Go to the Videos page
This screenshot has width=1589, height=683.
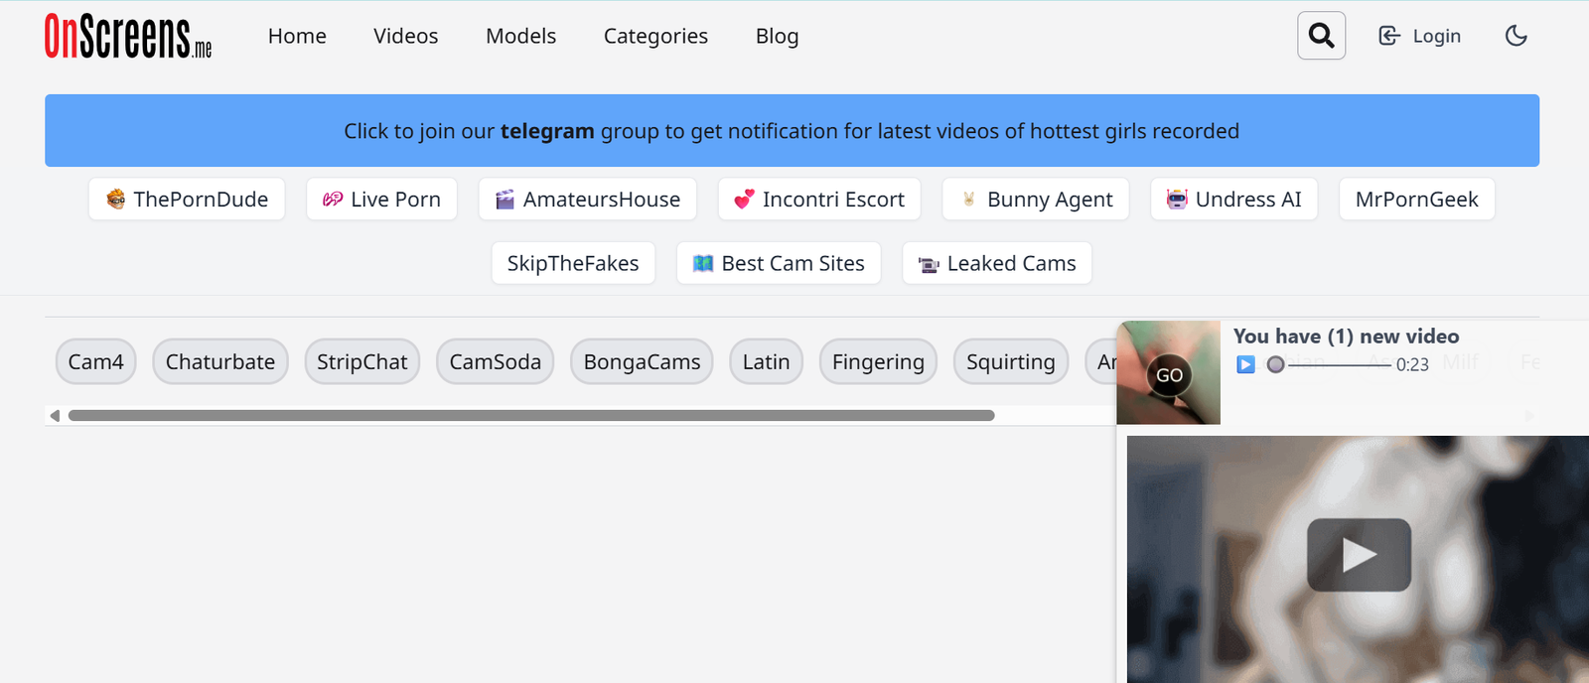[405, 36]
